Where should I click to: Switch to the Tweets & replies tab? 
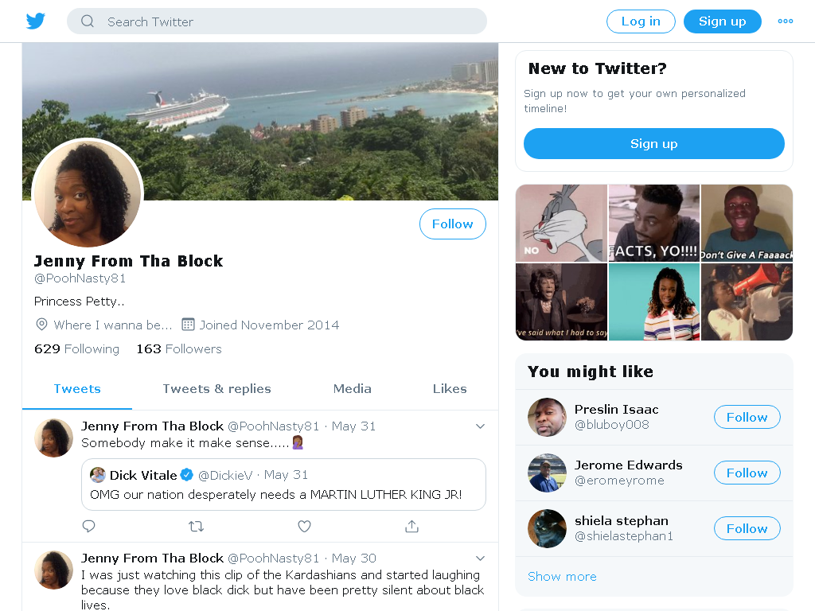pos(216,388)
